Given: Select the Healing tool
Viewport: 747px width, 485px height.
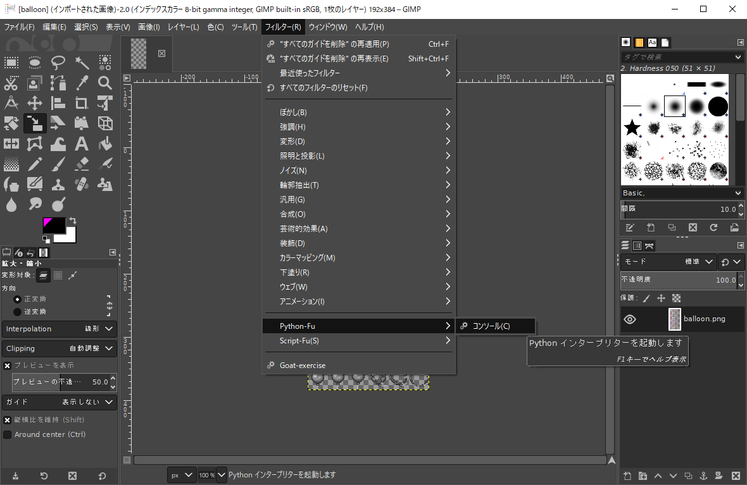Looking at the screenshot, I should click(82, 184).
